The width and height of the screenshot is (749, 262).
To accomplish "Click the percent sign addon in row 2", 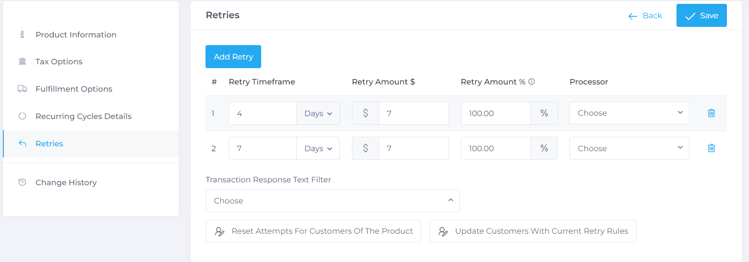I will [544, 148].
